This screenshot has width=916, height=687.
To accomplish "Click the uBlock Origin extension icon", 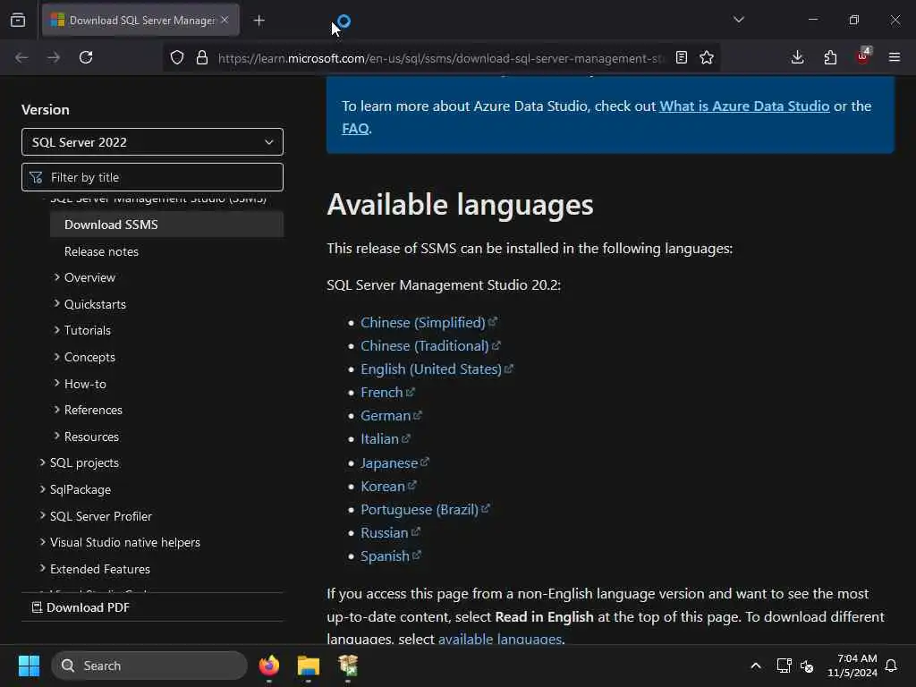I will [x=863, y=56].
